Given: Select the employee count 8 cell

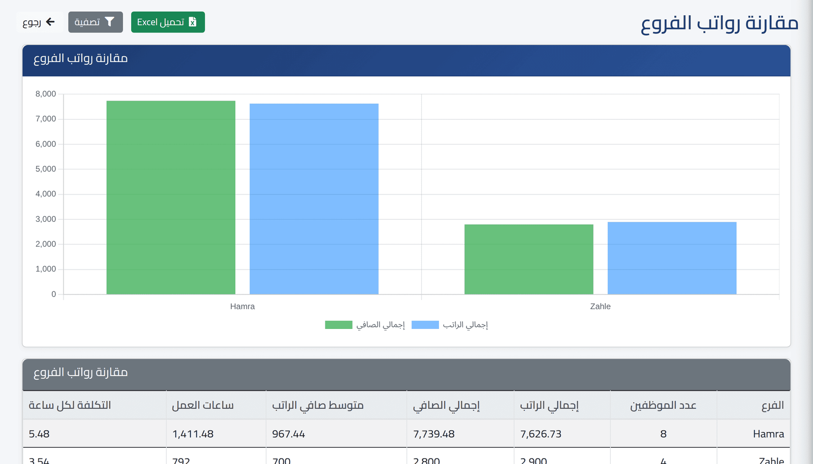Looking at the screenshot, I should click(664, 434).
